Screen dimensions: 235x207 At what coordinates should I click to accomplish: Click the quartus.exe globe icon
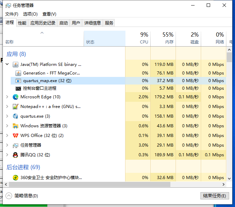click(x=16, y=116)
